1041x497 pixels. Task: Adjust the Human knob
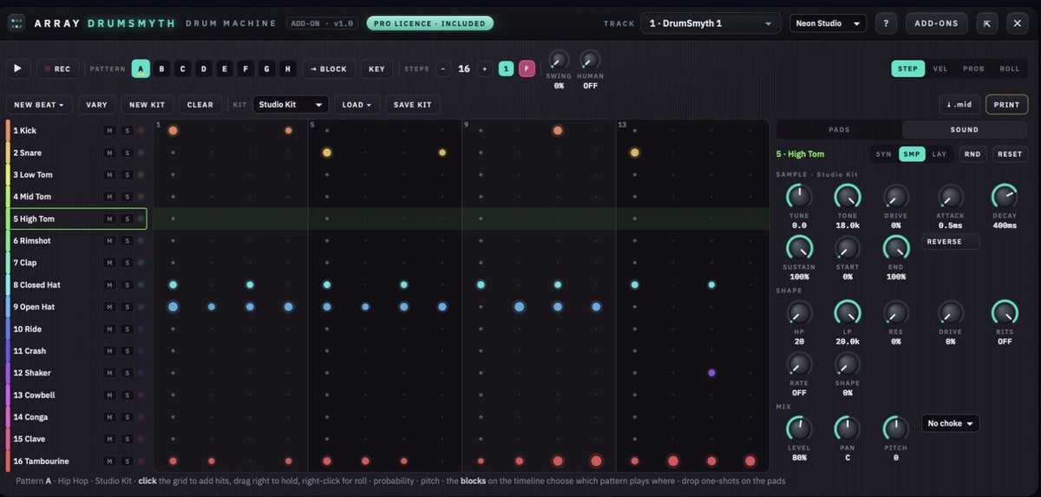(590, 61)
